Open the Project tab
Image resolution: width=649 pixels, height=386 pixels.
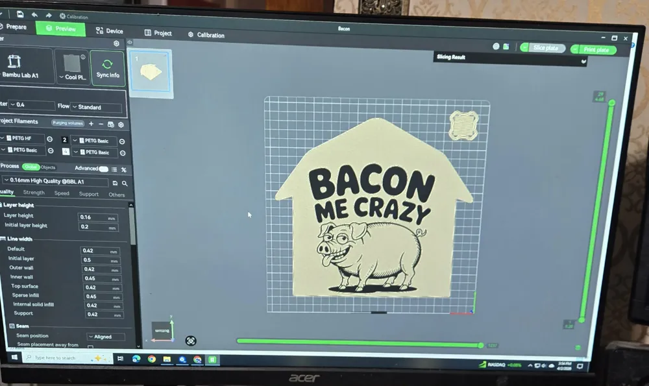158,32
